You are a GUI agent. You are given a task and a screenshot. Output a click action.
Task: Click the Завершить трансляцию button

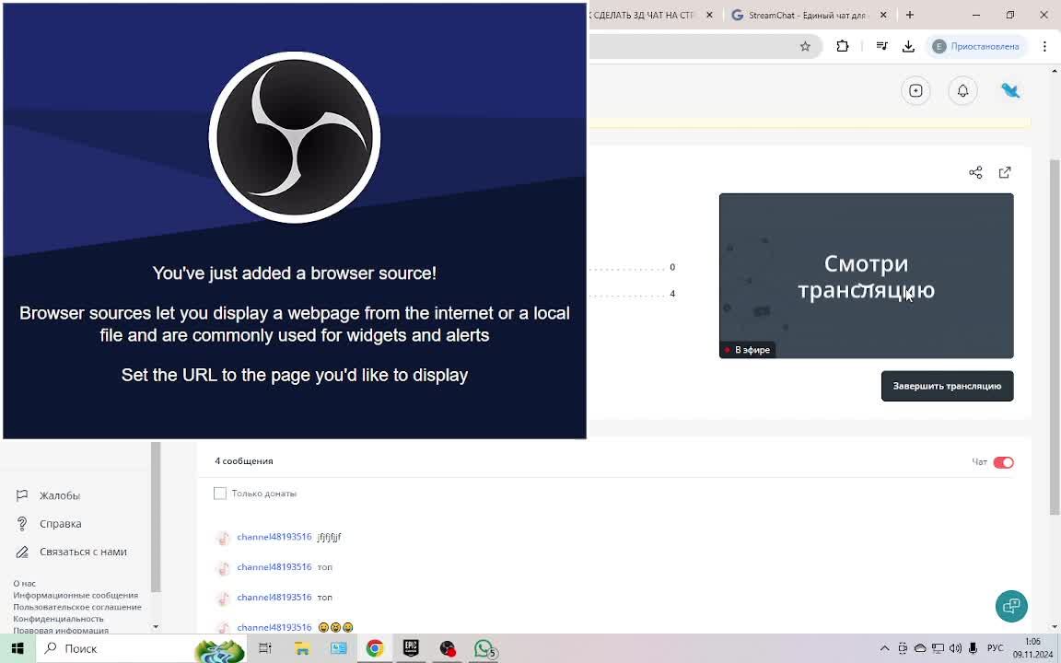(x=948, y=387)
